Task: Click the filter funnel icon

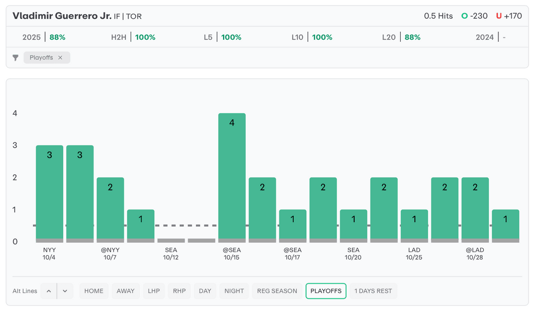Action: pos(16,58)
